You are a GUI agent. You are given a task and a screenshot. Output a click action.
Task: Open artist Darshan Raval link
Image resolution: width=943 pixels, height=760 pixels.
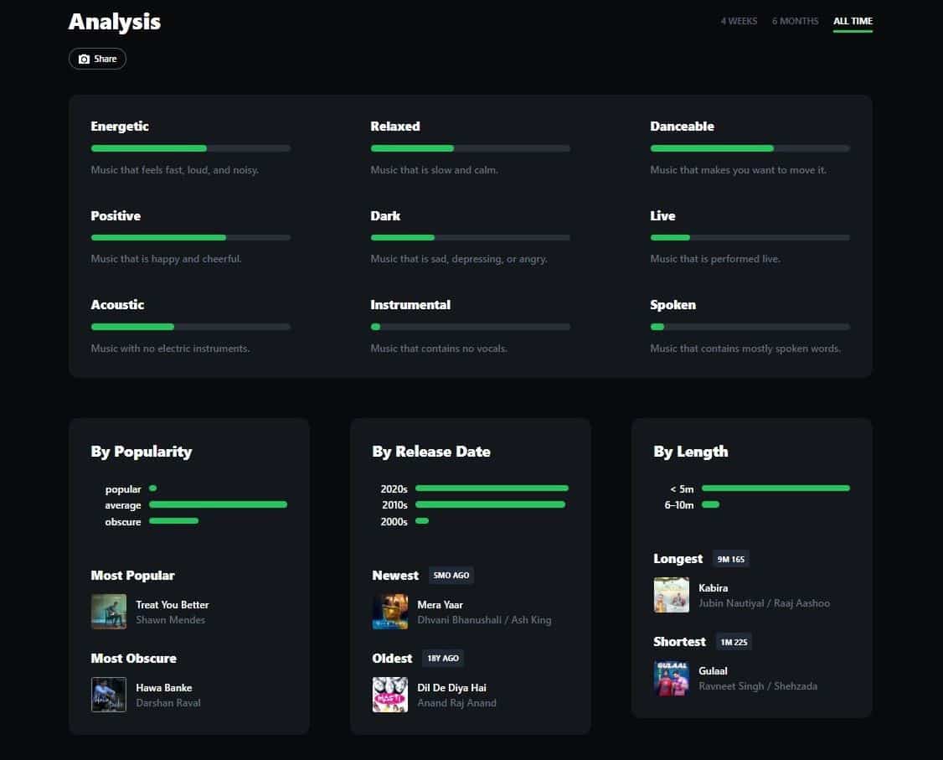(168, 703)
